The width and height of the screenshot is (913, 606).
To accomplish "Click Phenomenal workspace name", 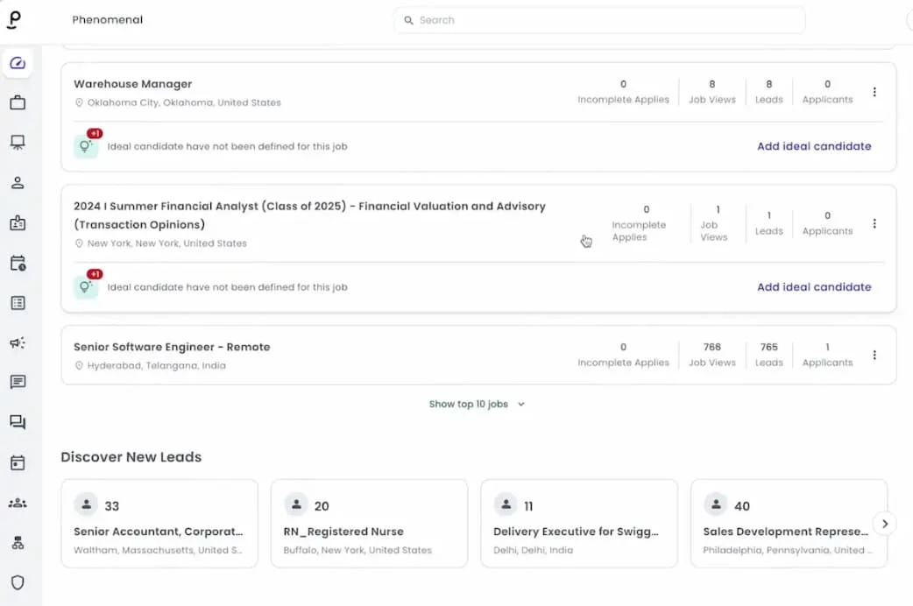I will pyautogui.click(x=108, y=20).
